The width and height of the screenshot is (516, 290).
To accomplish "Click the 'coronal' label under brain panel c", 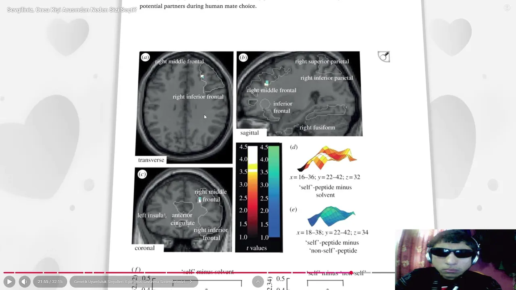I will (144, 248).
